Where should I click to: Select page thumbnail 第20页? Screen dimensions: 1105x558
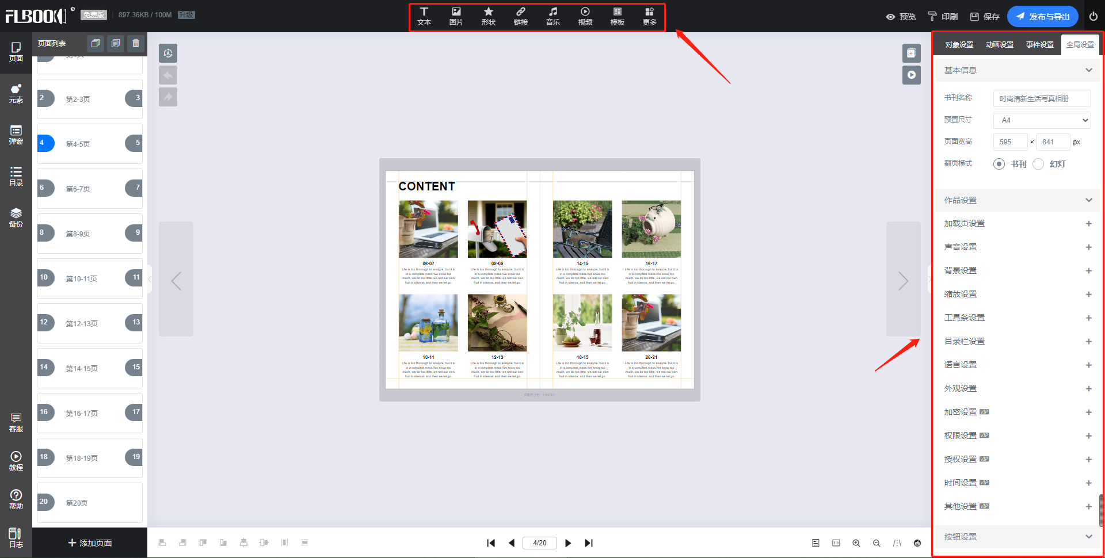pyautogui.click(x=90, y=503)
